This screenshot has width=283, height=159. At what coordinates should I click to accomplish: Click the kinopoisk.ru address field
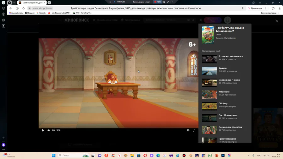tap(42, 8)
